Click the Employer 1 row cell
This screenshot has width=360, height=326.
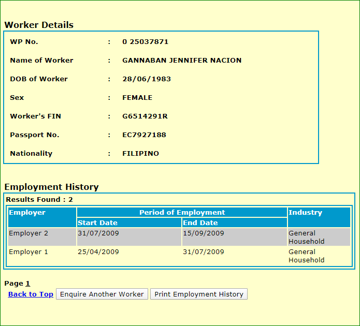click(x=28, y=252)
